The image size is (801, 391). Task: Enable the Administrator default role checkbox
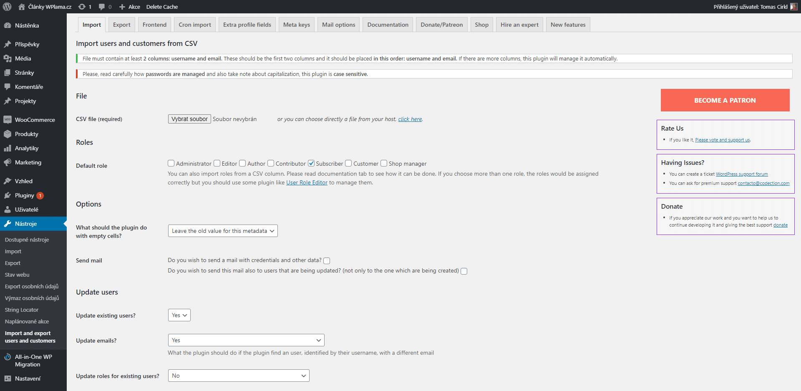tap(171, 163)
